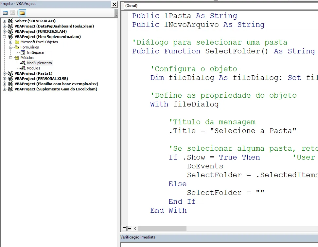Expand VBAProject (Planilha com base exemplo.xlsx) node
Screen dimensions: 318x247
4,84
